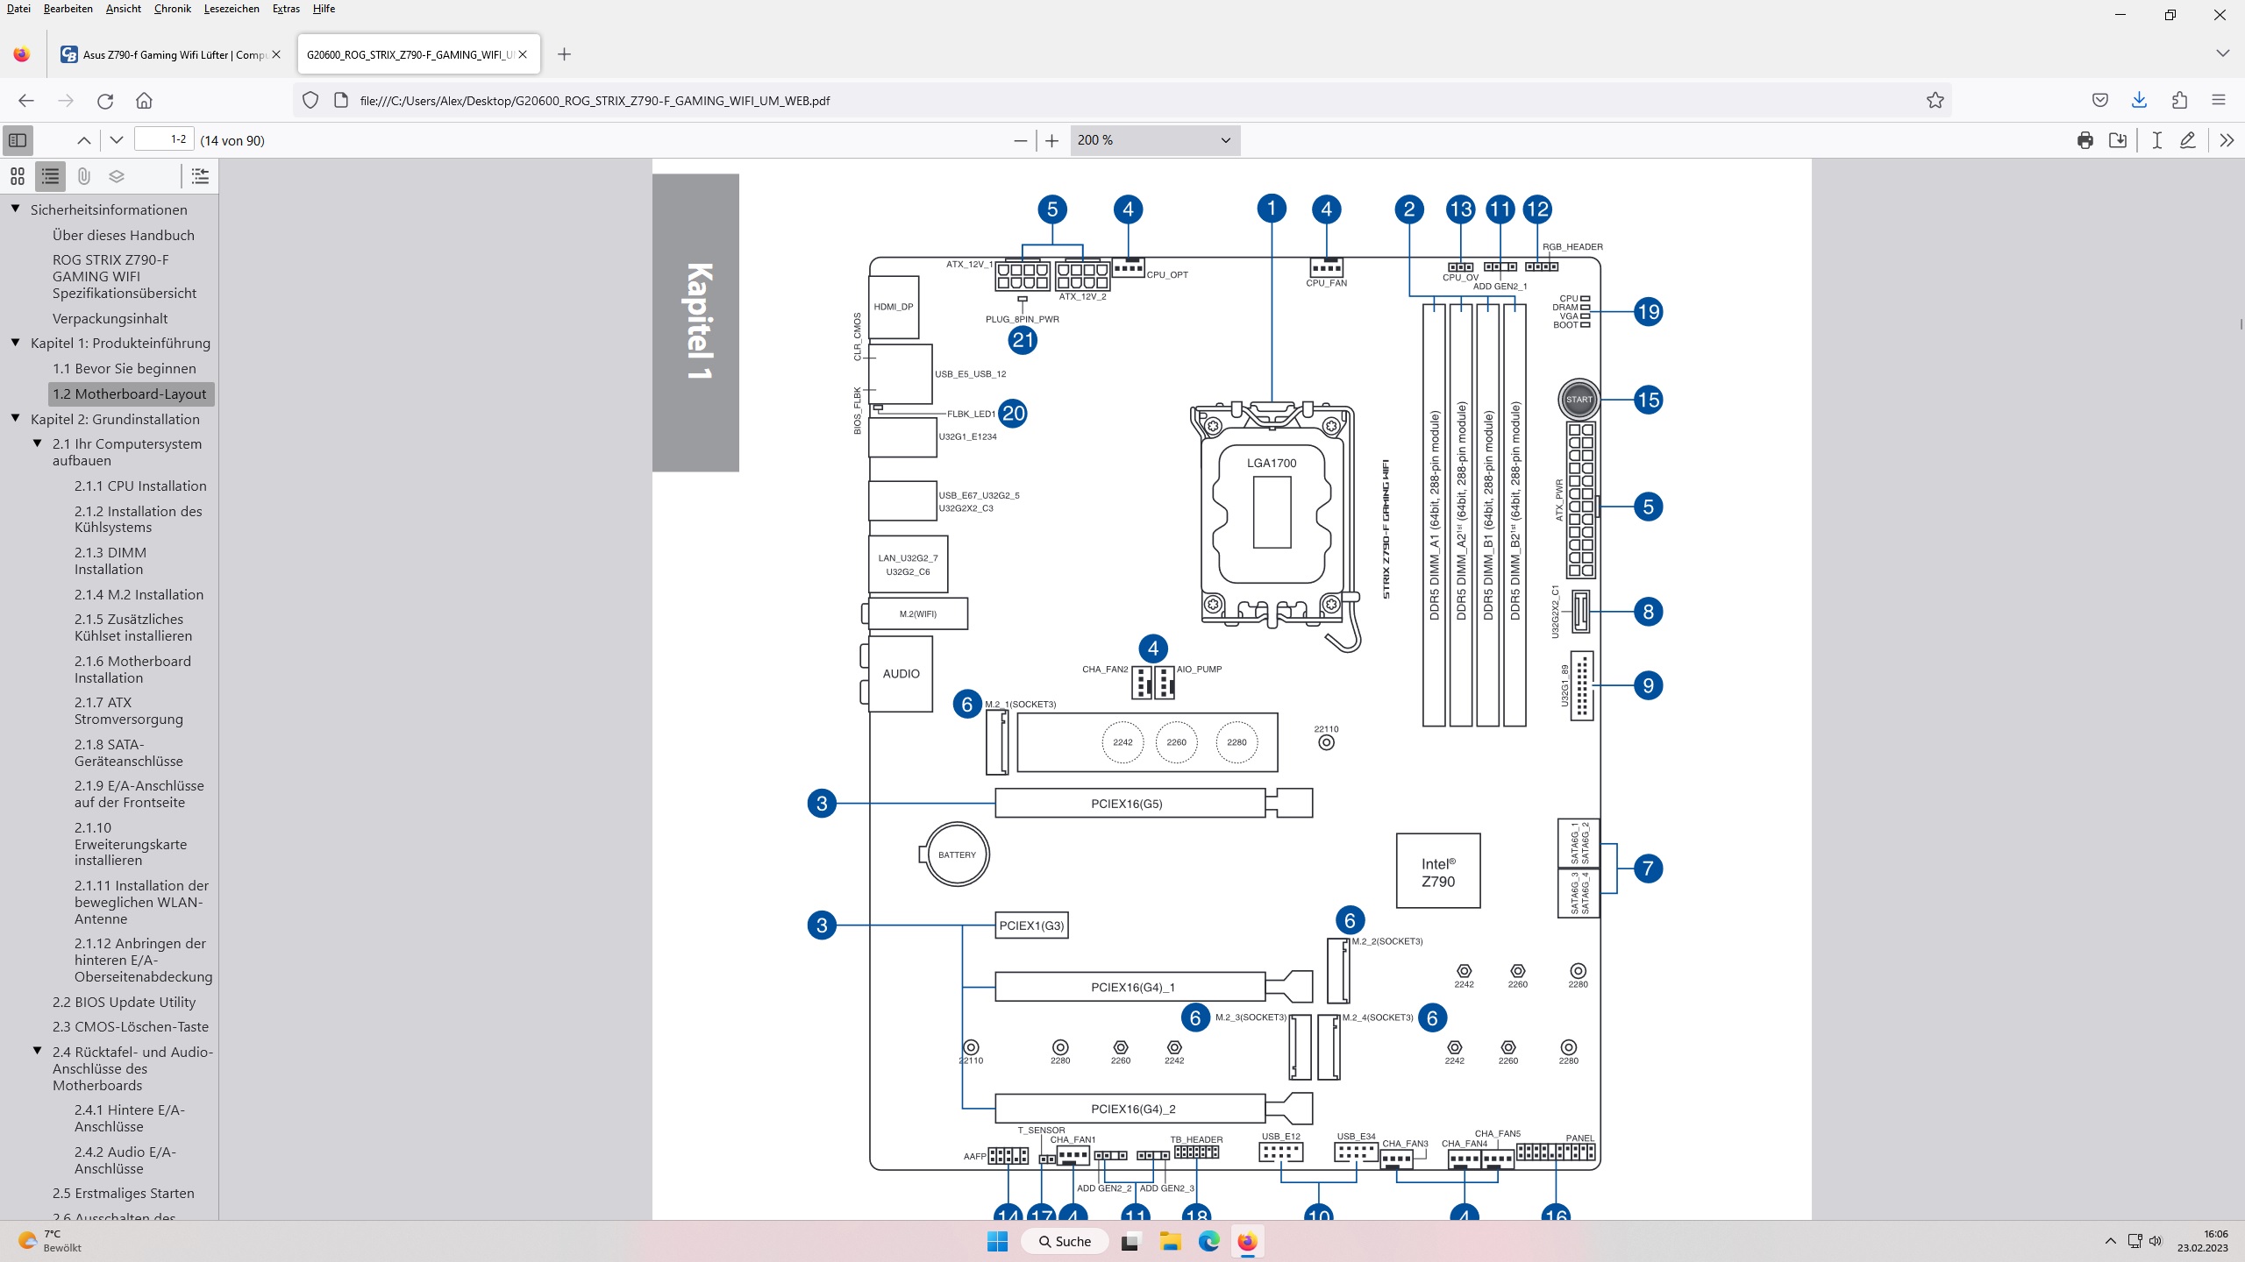Show layers in sidebar
This screenshot has height=1262, width=2245.
click(117, 177)
